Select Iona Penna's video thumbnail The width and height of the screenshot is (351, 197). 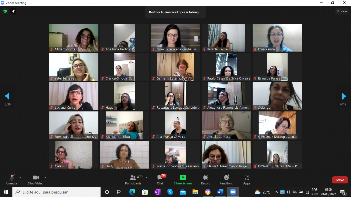click(277, 37)
